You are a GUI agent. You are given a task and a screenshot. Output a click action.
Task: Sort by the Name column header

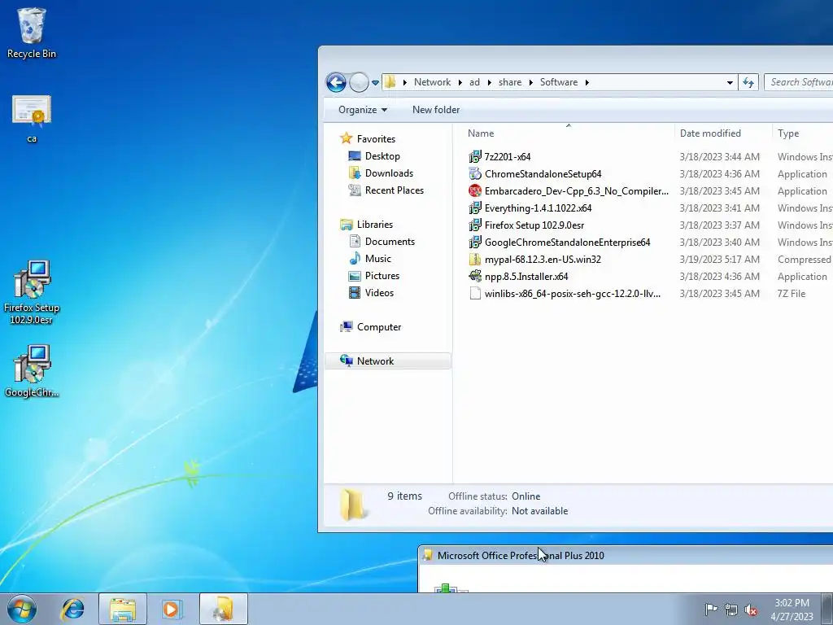567,133
